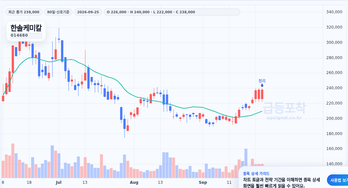Click the OHLC values pill
Screen dimensions: 348x188
click(x=172, y=12)
